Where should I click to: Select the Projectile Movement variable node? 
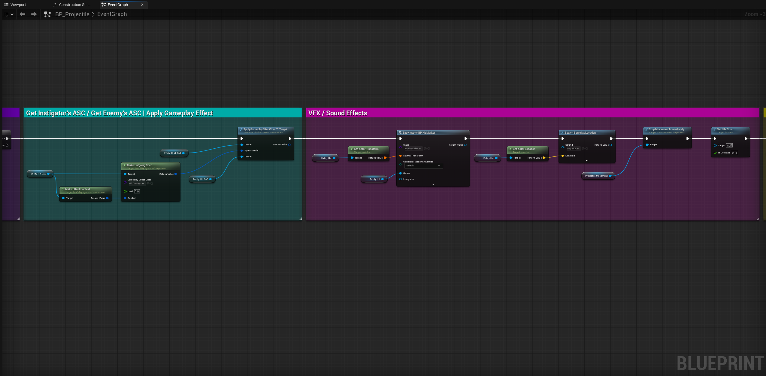(x=598, y=176)
